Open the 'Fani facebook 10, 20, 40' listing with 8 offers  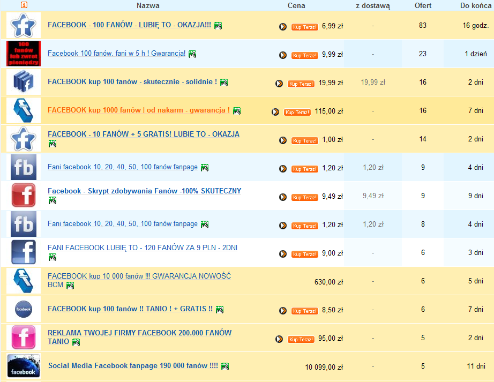click(x=123, y=223)
